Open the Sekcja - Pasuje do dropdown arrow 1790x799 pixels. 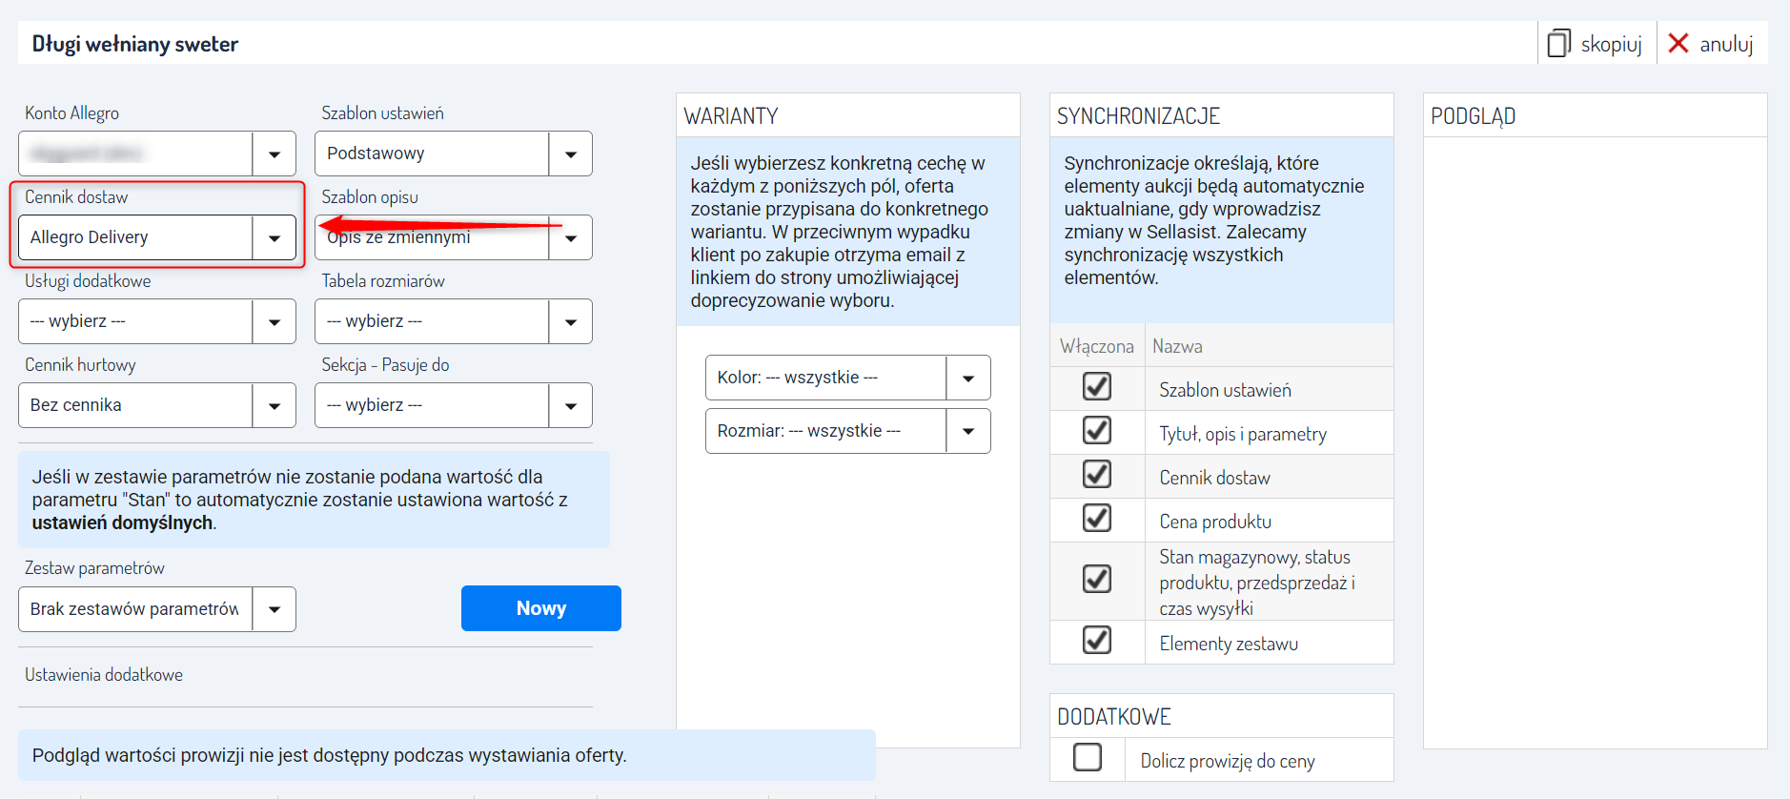pyautogui.click(x=571, y=405)
